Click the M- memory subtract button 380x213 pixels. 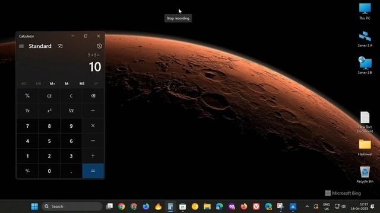pos(67,83)
